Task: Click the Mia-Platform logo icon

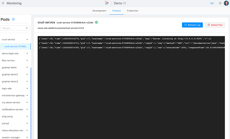Action: point(107,3)
